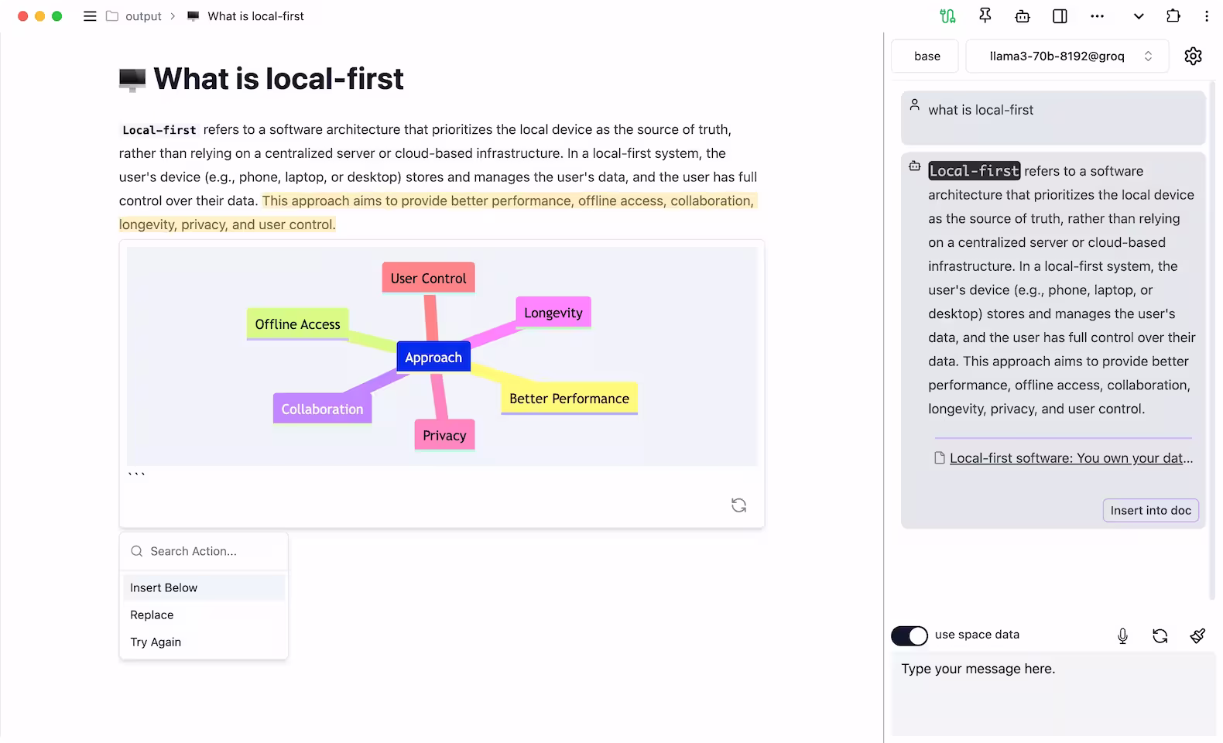This screenshot has width=1223, height=743.
Task: Click the output breadcrumb folder name
Action: coord(143,16)
